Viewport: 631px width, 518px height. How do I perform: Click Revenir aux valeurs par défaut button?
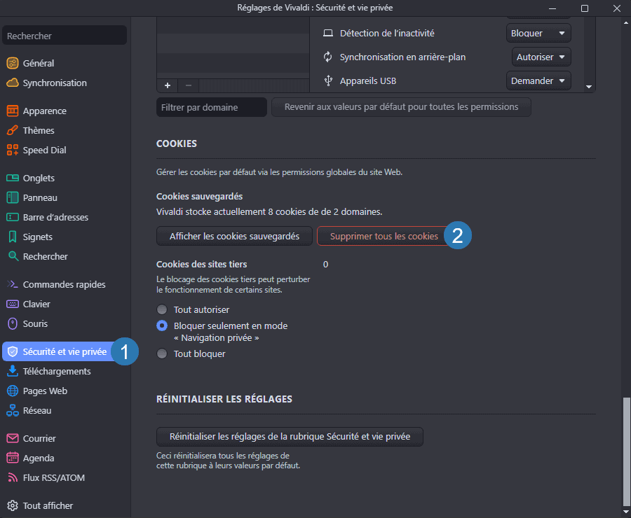pos(401,107)
